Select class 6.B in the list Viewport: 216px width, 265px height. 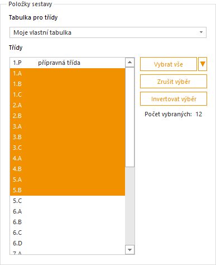click(68, 222)
